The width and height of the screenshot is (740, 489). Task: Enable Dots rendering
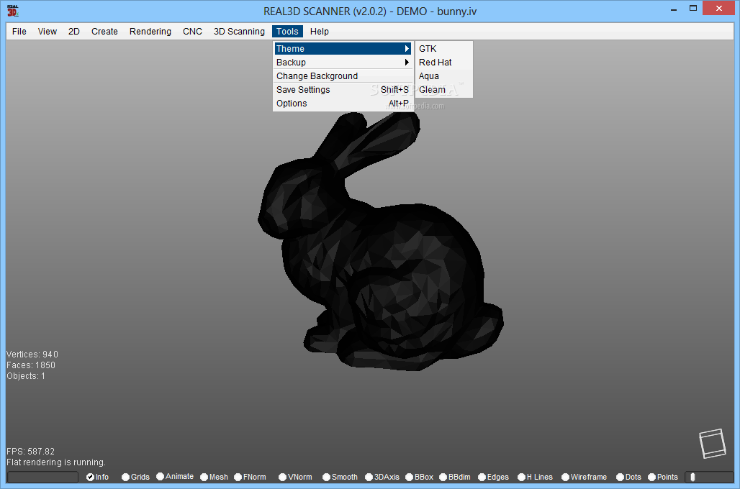click(628, 477)
